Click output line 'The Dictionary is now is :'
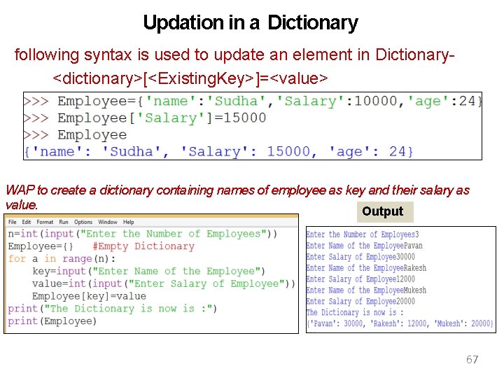Viewport: 504px width, 378px height. 355,312
